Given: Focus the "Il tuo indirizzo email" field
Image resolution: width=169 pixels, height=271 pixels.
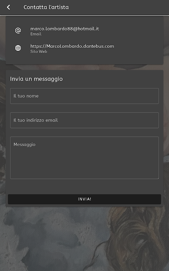Looking at the screenshot, I should [x=84, y=120].
